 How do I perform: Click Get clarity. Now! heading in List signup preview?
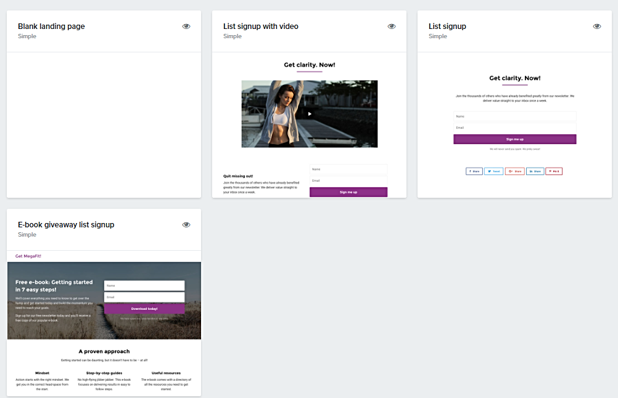(515, 78)
